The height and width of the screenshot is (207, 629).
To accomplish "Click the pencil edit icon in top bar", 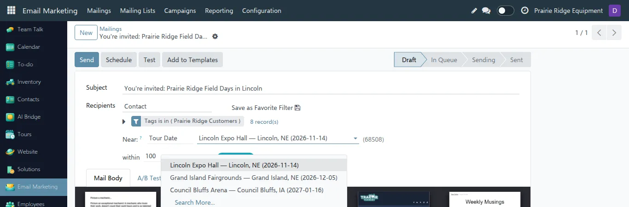I will [x=474, y=11].
